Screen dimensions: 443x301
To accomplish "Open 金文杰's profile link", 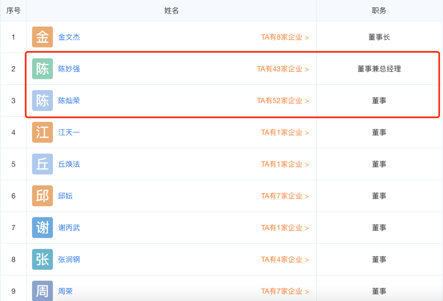I will click(69, 37).
